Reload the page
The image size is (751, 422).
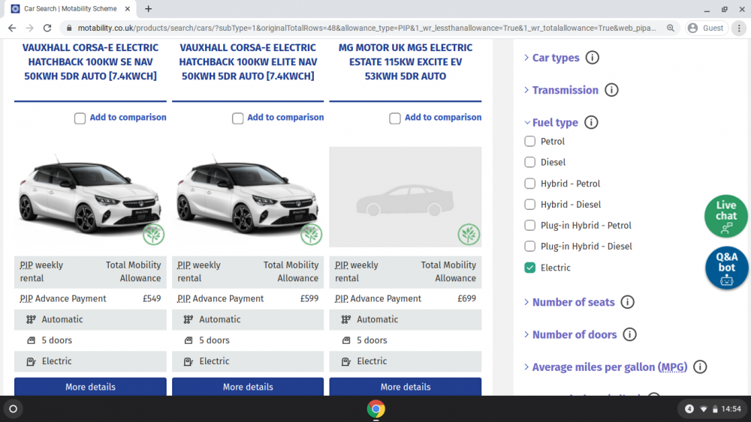point(47,28)
